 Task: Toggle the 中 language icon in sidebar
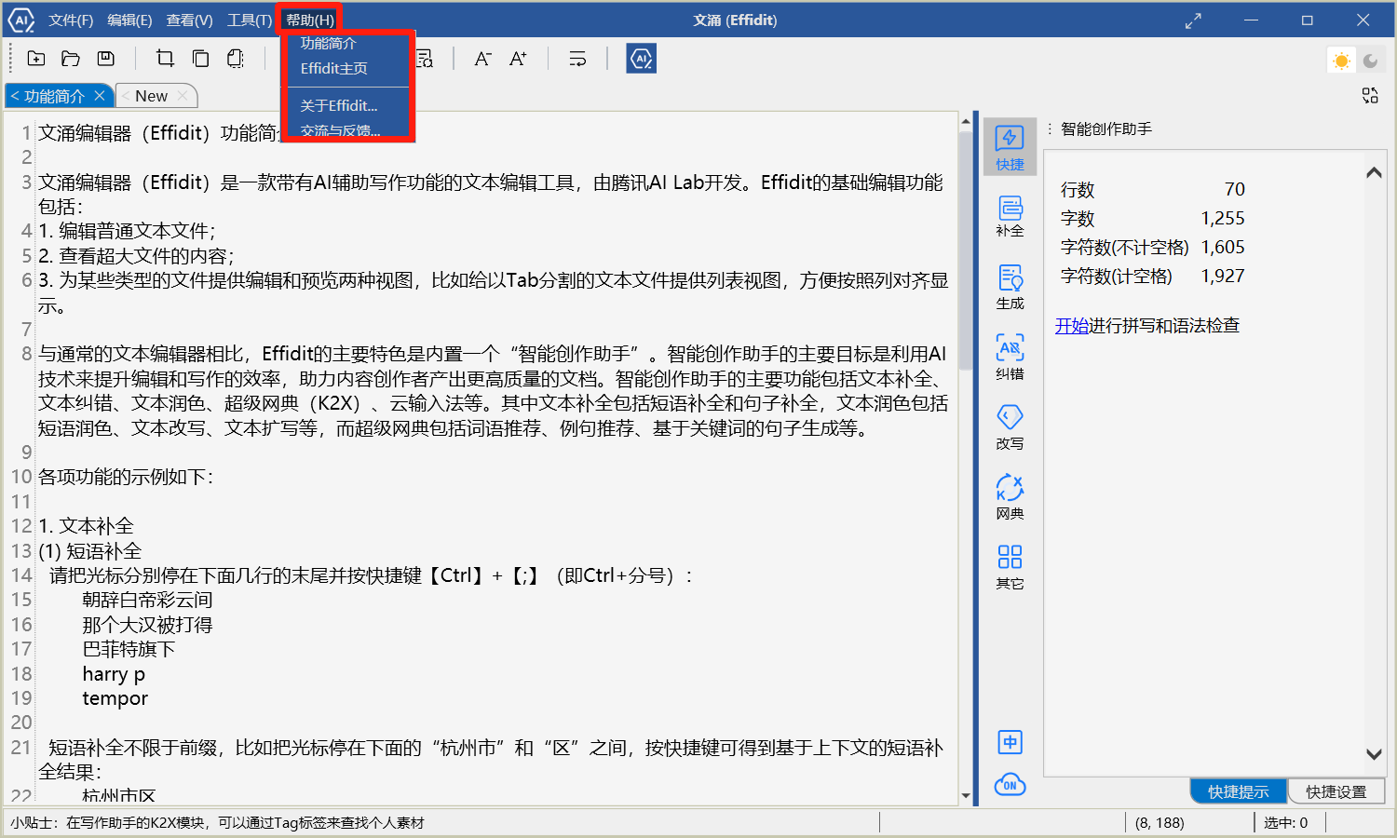(x=1010, y=742)
